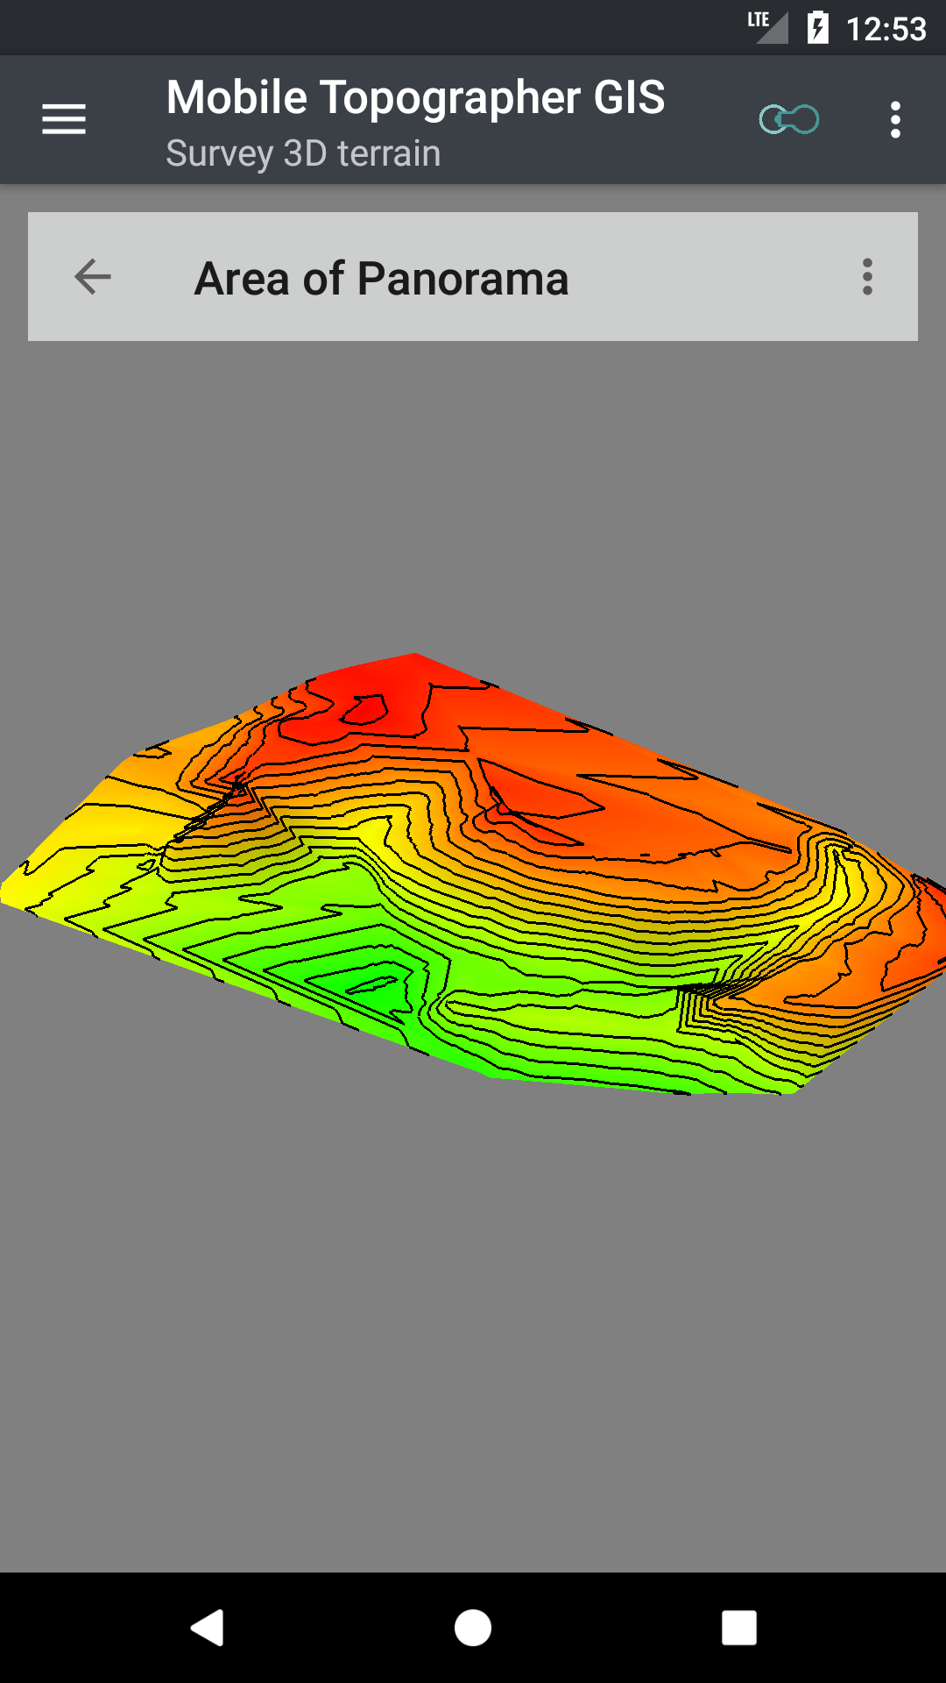Tap the Survey 3D terrain subtitle
This screenshot has height=1683, width=946.
point(303,153)
